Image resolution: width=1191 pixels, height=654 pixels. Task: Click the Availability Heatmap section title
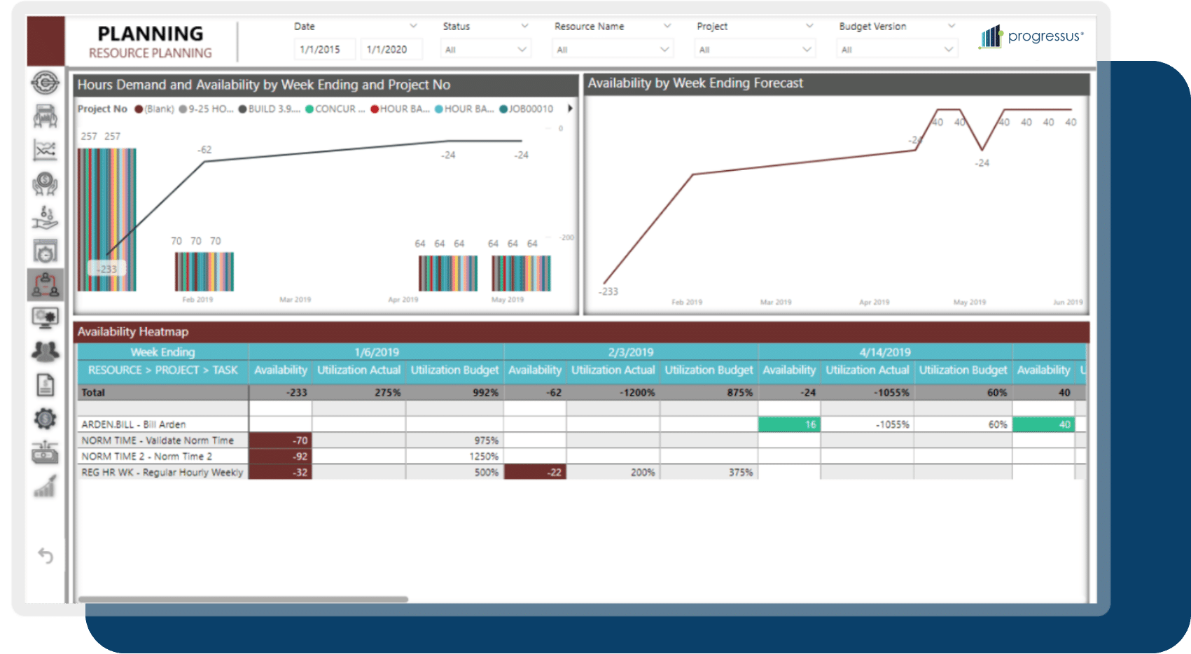pyautogui.click(x=133, y=332)
